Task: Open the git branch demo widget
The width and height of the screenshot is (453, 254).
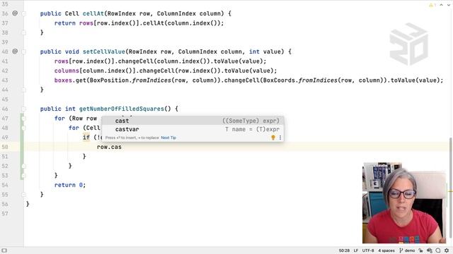Action: point(407,250)
